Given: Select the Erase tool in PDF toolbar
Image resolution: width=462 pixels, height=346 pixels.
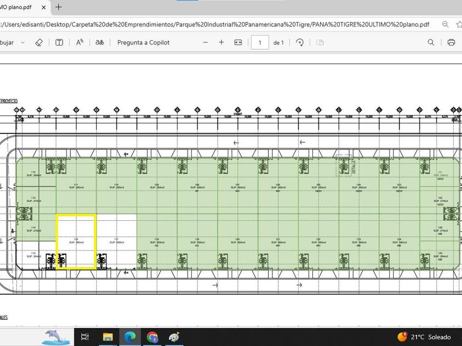Looking at the screenshot, I should click(38, 42).
